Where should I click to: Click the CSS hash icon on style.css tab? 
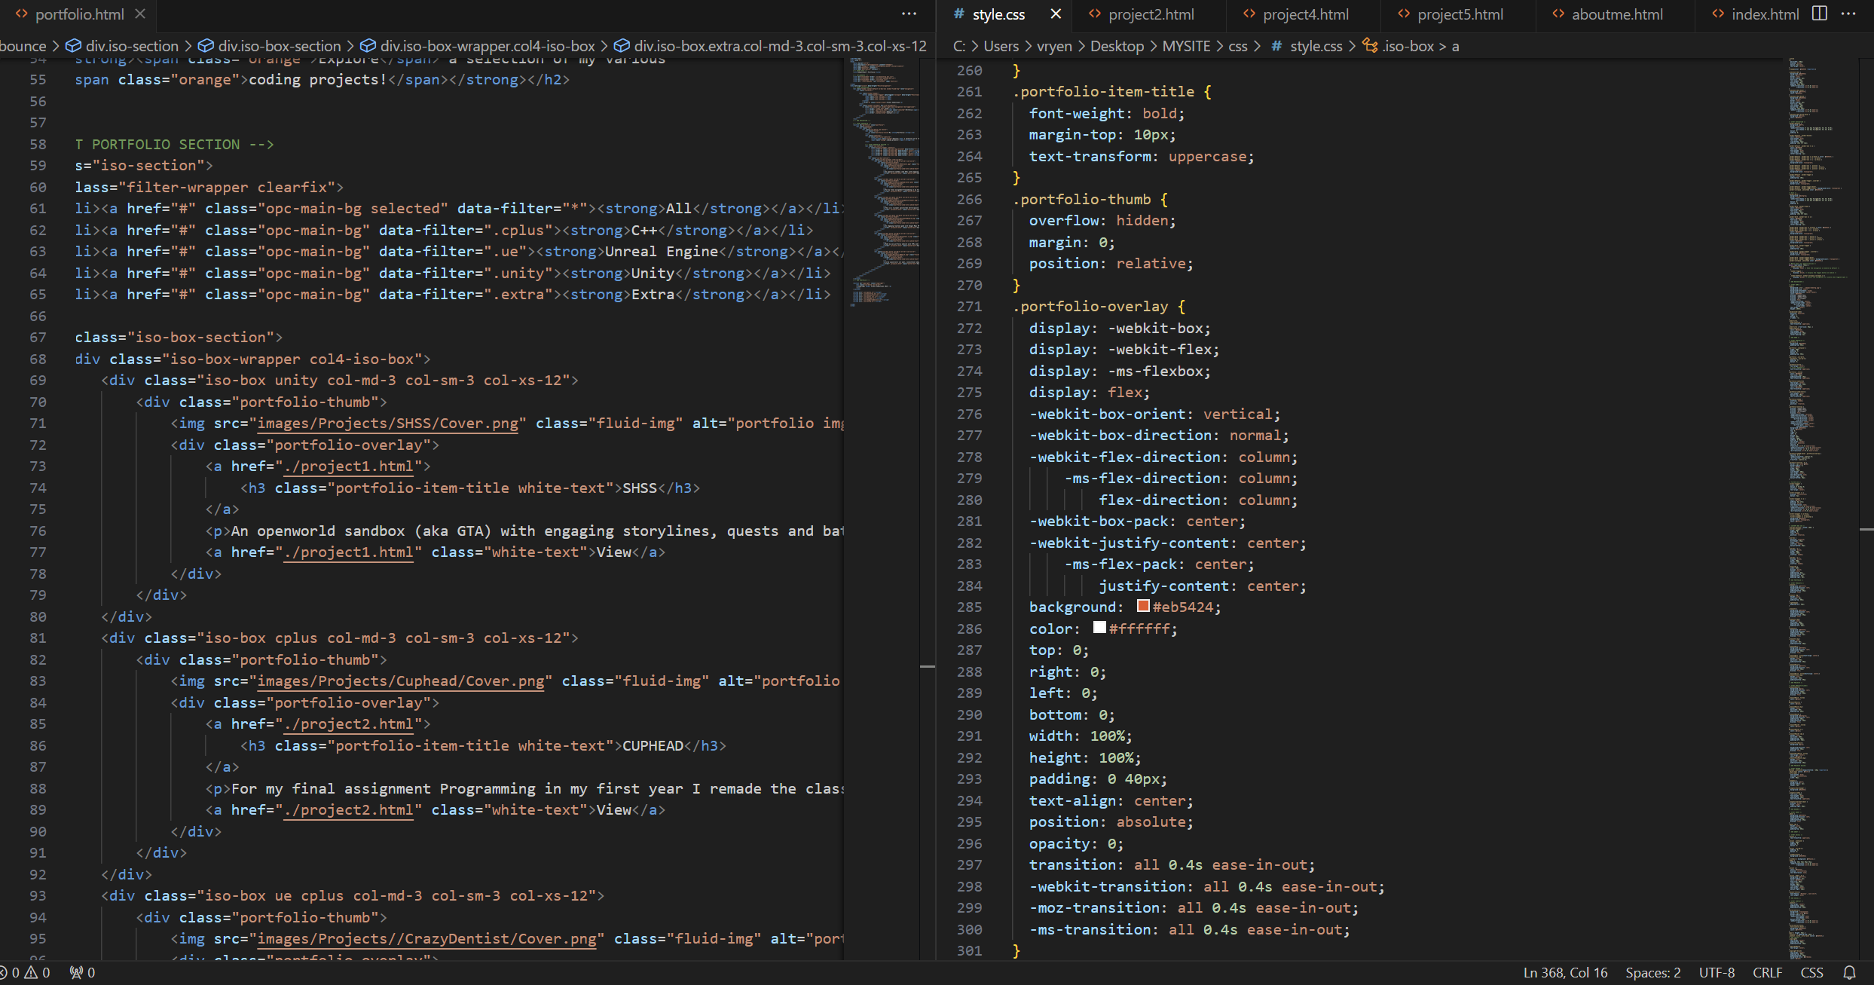point(959,14)
